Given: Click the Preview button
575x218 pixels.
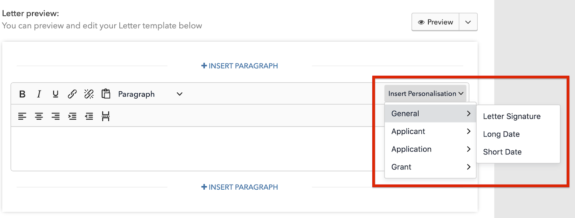Looking at the screenshot, I should coord(436,22).
